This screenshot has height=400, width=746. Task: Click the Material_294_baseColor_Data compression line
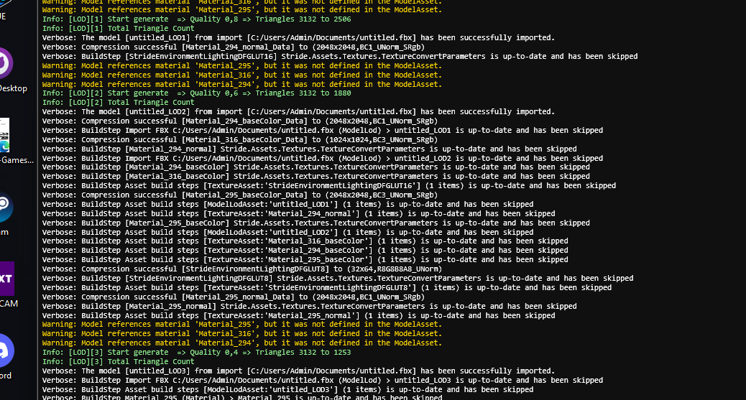coord(240,121)
